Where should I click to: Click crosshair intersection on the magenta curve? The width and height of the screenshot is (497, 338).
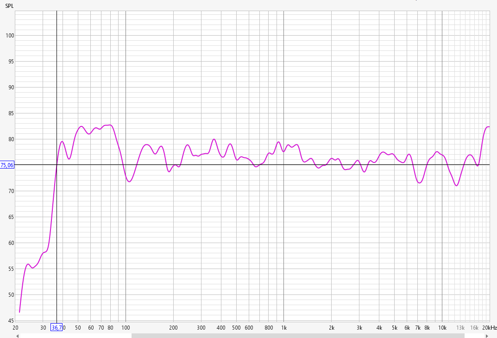click(57, 165)
